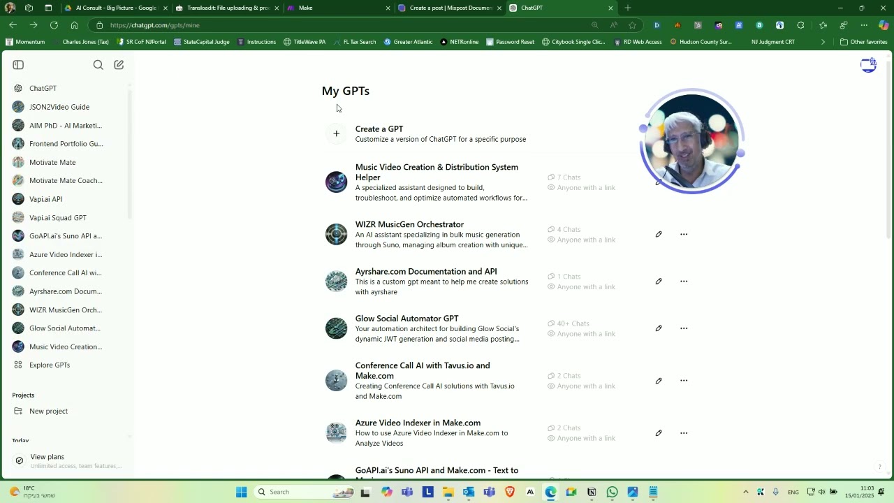
Task: Open the sidebar search magnifier
Action: tap(98, 65)
